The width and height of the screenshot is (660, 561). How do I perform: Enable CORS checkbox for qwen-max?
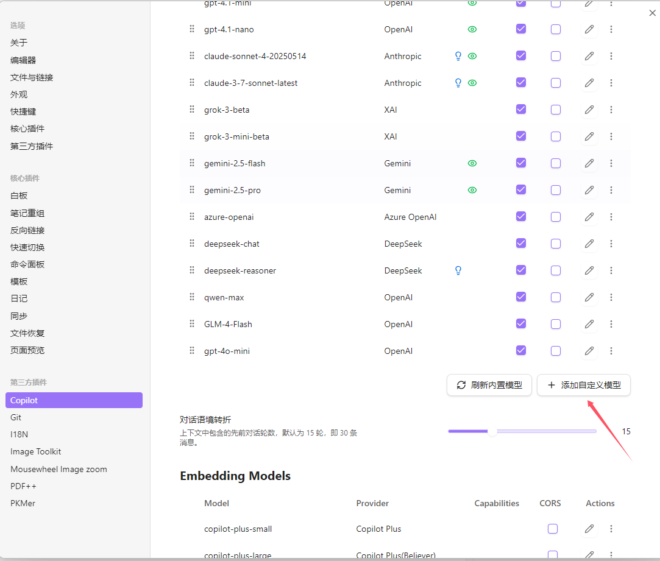[x=556, y=297]
